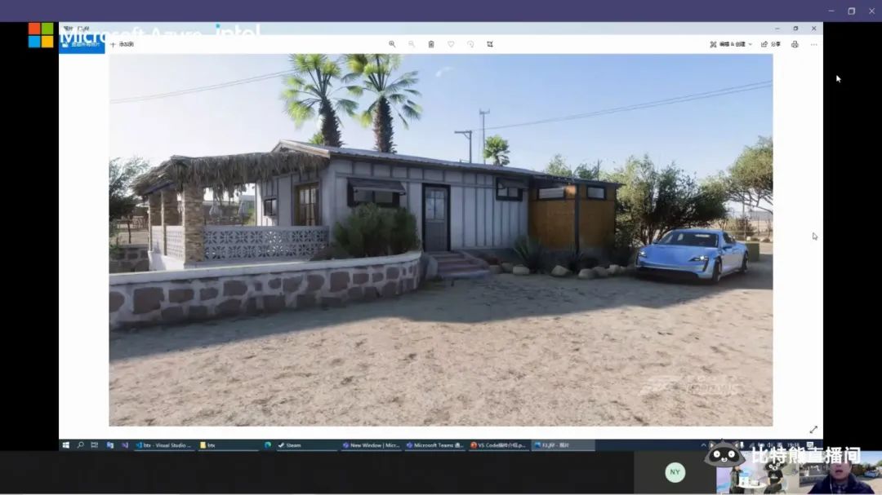
Task: Click the NY participant avatar
Action: click(675, 472)
